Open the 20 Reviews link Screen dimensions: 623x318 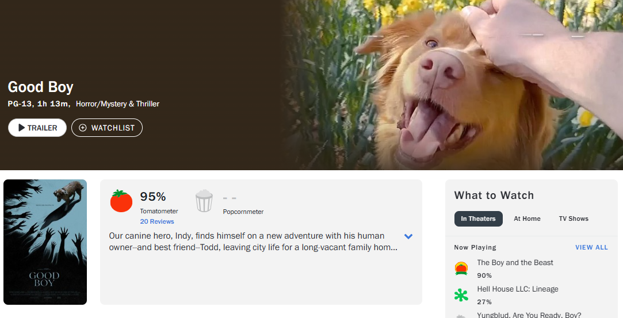coord(156,221)
